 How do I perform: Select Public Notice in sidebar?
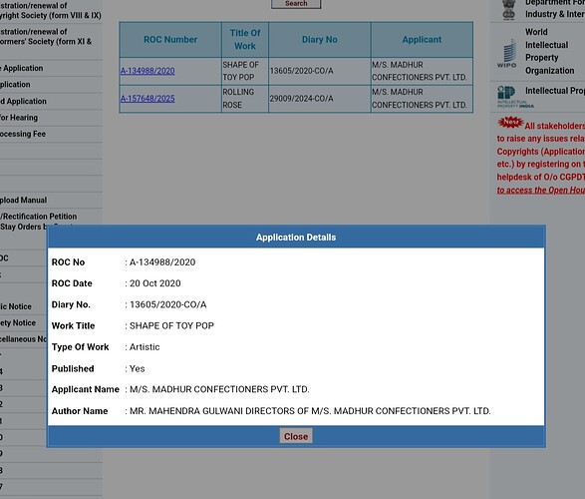pos(16,306)
